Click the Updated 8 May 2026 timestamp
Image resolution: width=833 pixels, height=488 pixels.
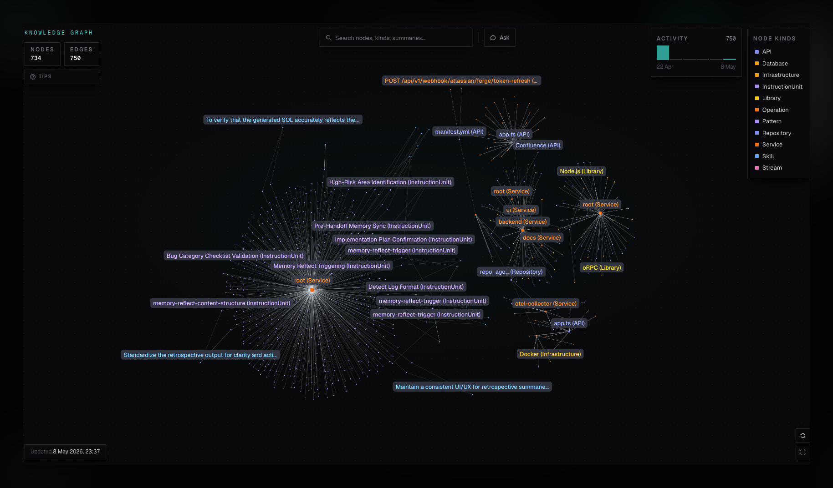pyautogui.click(x=65, y=452)
